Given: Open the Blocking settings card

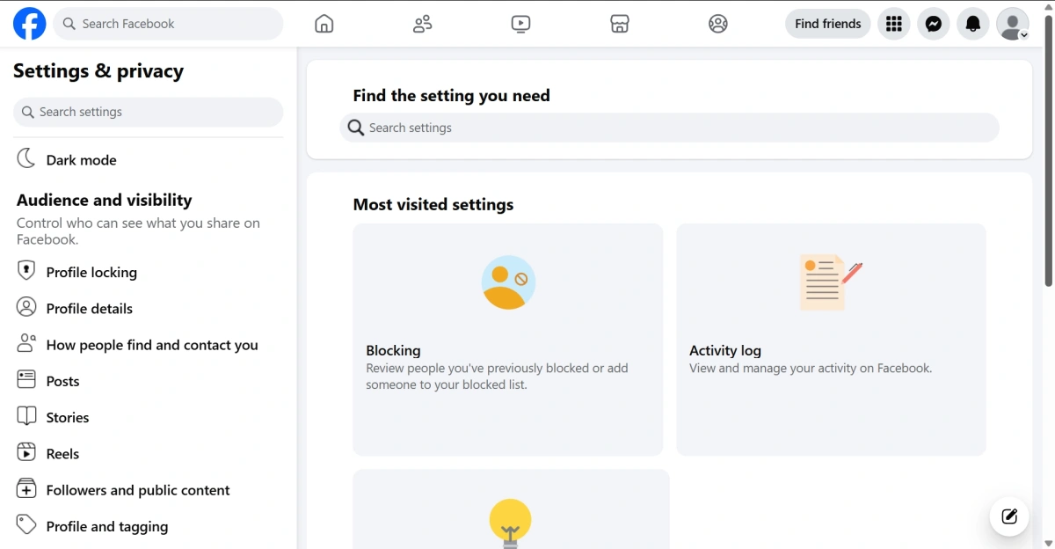Looking at the screenshot, I should coord(508,340).
